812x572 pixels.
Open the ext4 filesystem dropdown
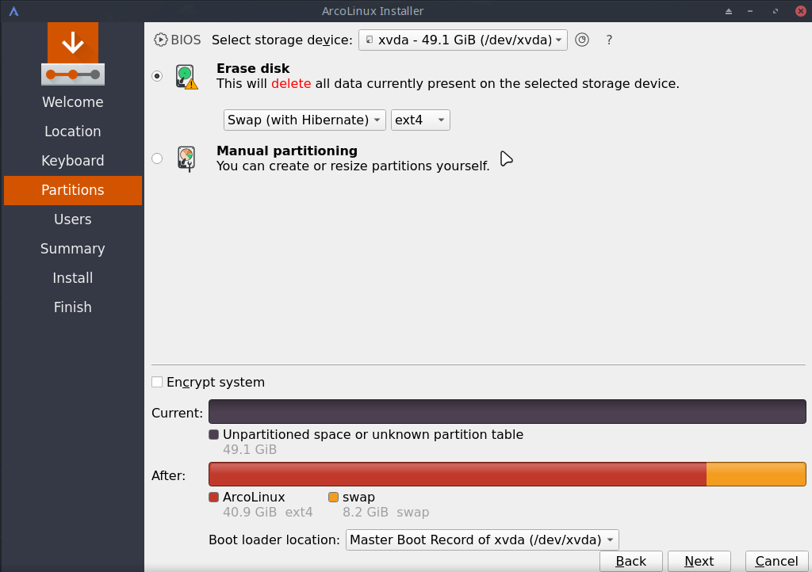pyautogui.click(x=420, y=120)
